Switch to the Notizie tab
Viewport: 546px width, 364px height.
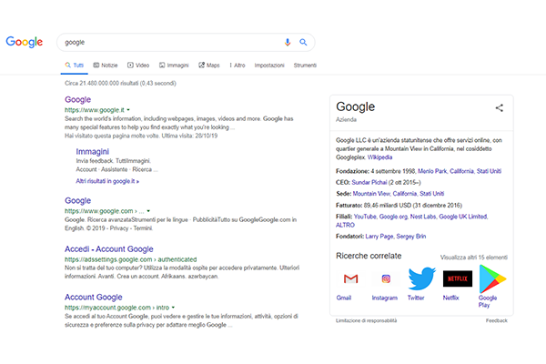point(106,66)
